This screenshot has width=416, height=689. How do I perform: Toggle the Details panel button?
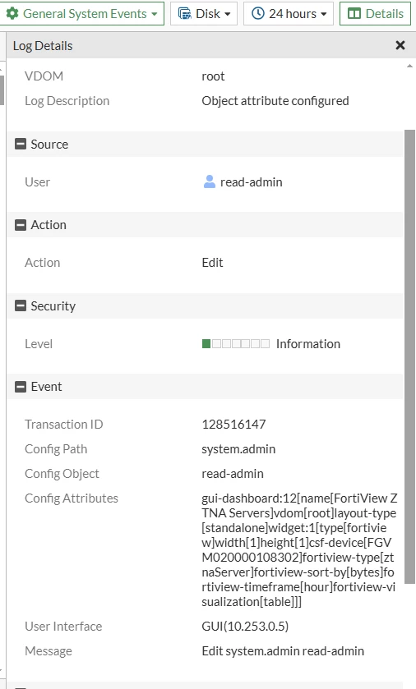[375, 14]
